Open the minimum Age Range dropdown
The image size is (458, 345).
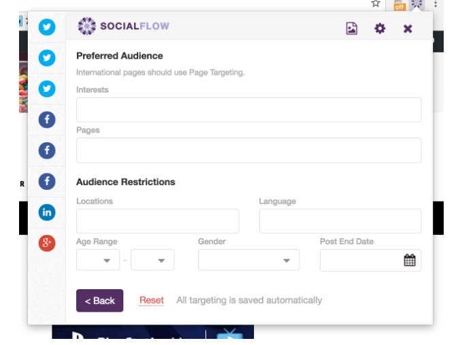(x=98, y=260)
